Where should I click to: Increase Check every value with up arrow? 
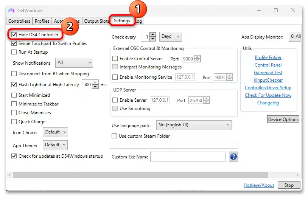coord(152,34)
